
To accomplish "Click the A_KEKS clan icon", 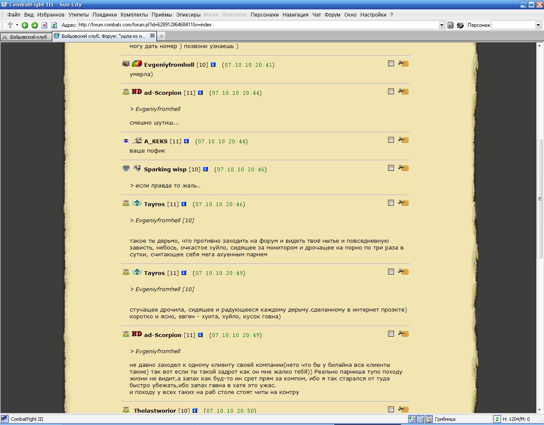I will click(137, 140).
